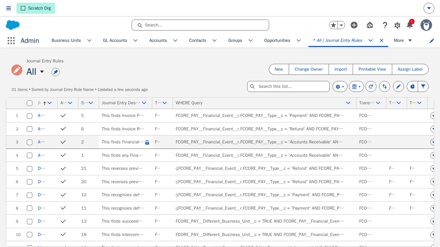Viewport: 440px width, 247px height.
Task: Select the checkbox for row 9
Action: click(30, 221)
